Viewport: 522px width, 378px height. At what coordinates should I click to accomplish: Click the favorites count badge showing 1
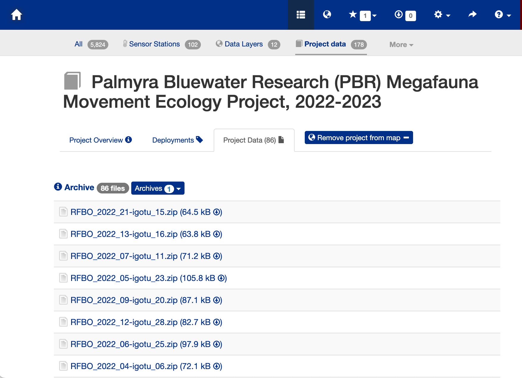pyautogui.click(x=365, y=16)
